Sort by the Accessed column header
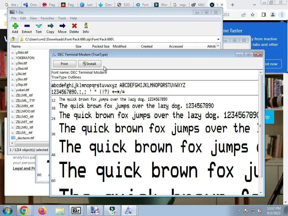Viewport: 288px width, 216px height. (x=181, y=46)
